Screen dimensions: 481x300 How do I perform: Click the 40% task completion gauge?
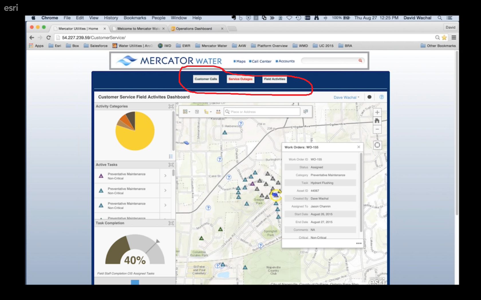tap(135, 250)
